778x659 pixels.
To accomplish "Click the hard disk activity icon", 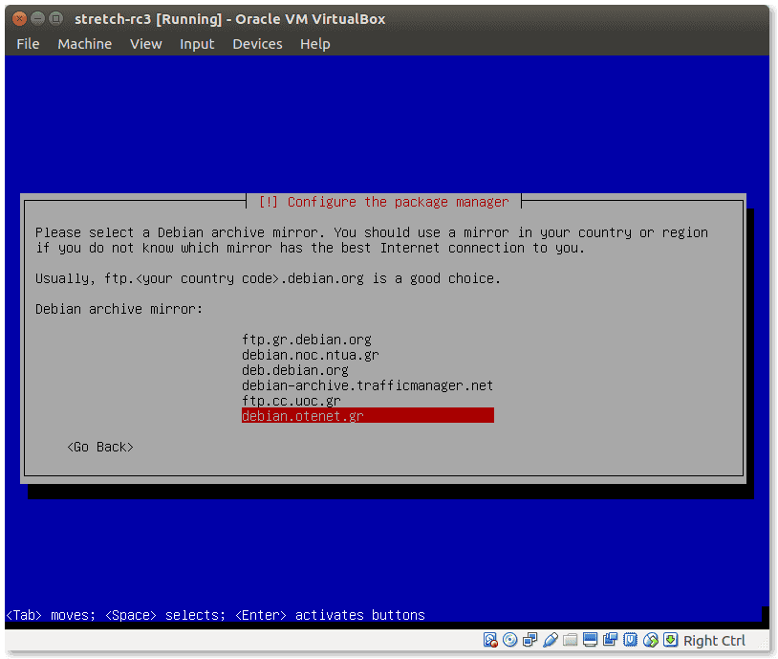I will point(490,640).
